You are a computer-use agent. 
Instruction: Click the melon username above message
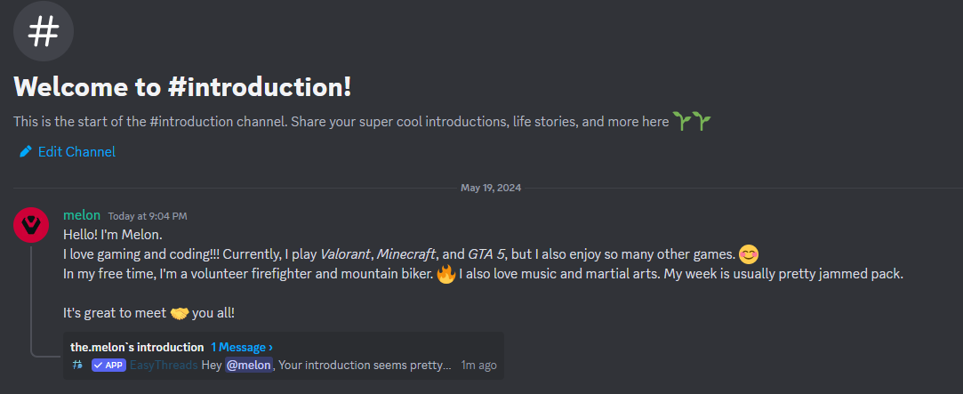point(82,215)
